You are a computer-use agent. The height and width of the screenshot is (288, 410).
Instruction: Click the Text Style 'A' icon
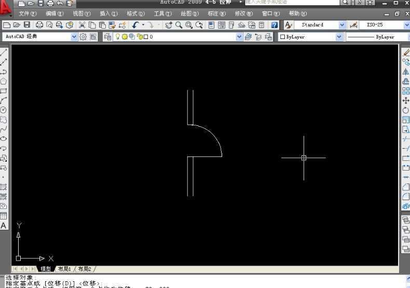288,25
